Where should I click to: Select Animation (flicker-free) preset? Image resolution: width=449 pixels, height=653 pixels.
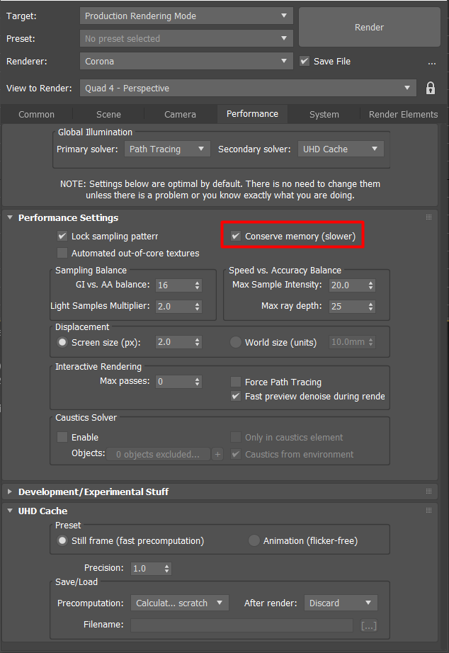pyautogui.click(x=254, y=540)
